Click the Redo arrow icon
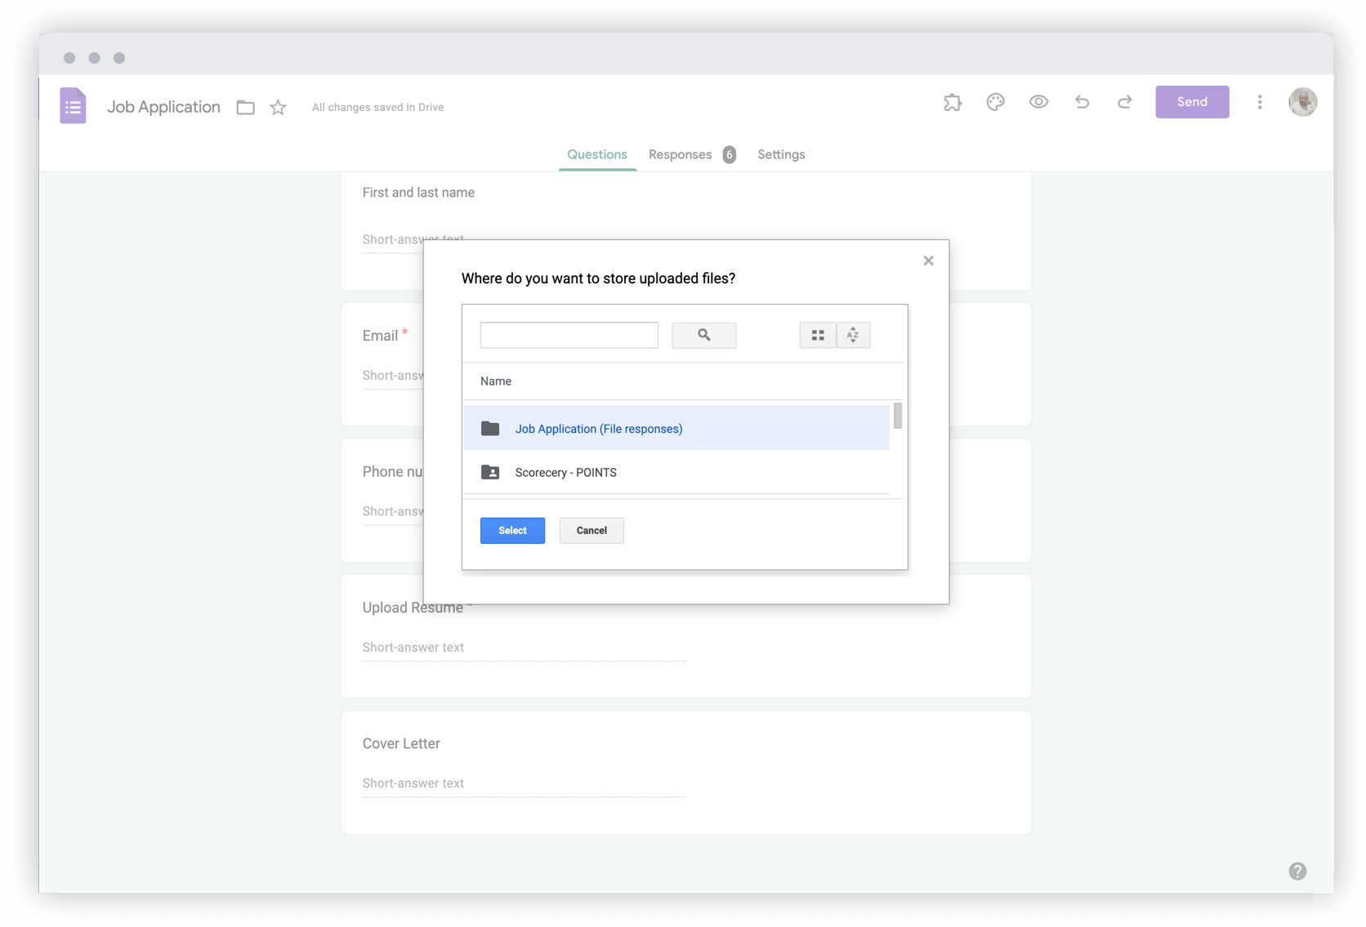Screen dimensions: 1366x927 1124,102
